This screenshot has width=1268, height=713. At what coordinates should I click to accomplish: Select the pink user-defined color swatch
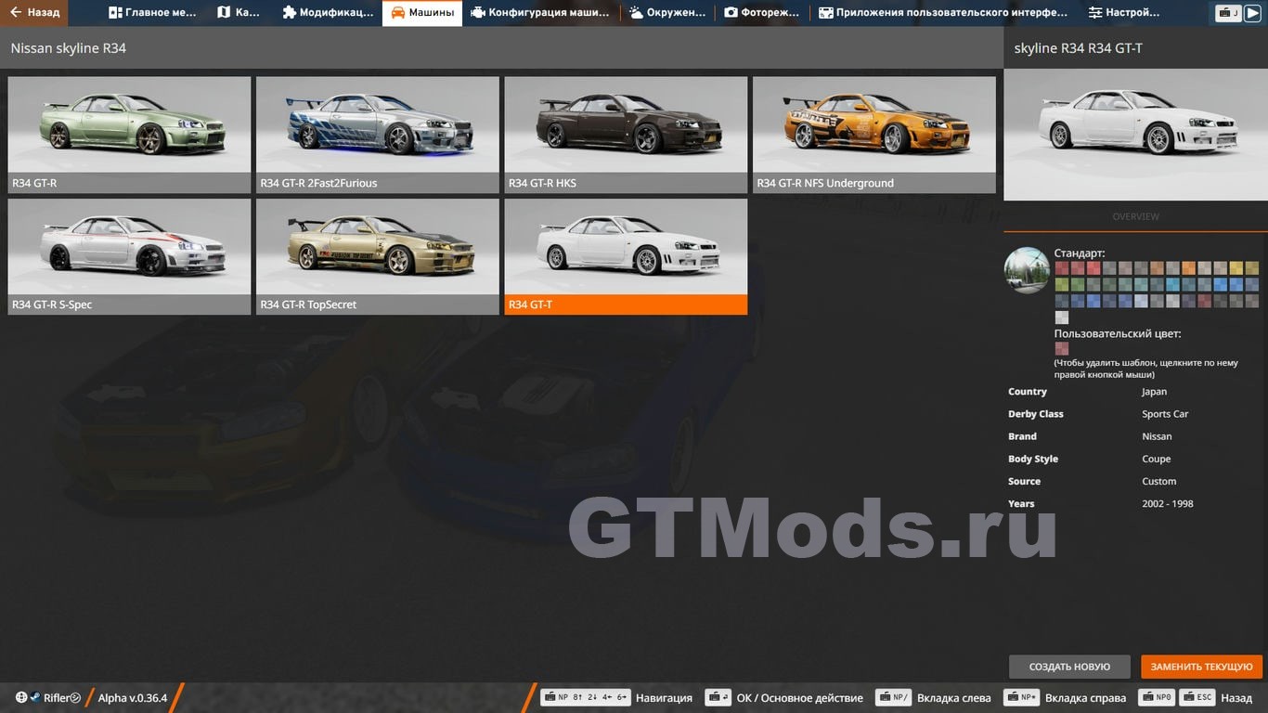click(x=1062, y=349)
